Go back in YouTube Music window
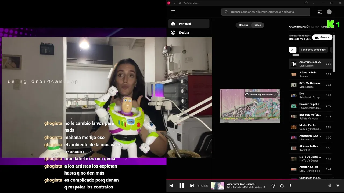This screenshot has height=193, width=344. [174, 3]
